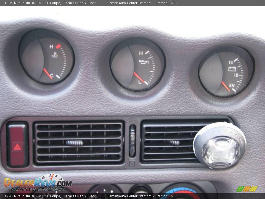265x199 pixels.
Task: Click the '8V' label on voltmeter
Action: pos(232,86)
